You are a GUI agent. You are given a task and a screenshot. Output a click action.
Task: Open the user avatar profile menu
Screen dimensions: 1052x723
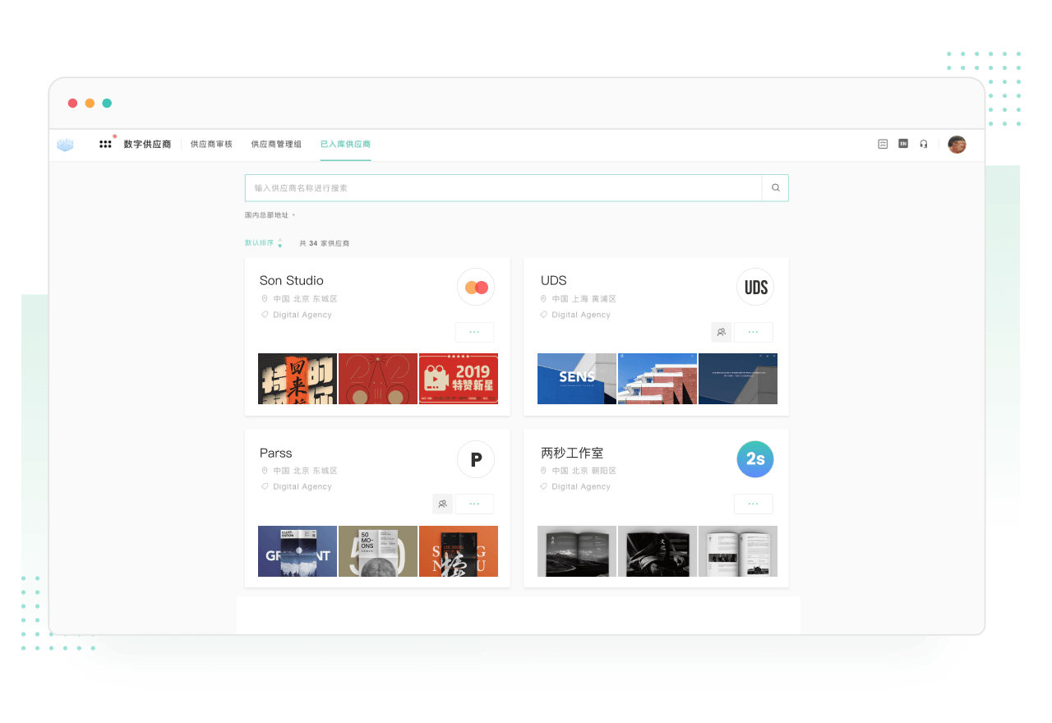click(x=957, y=145)
